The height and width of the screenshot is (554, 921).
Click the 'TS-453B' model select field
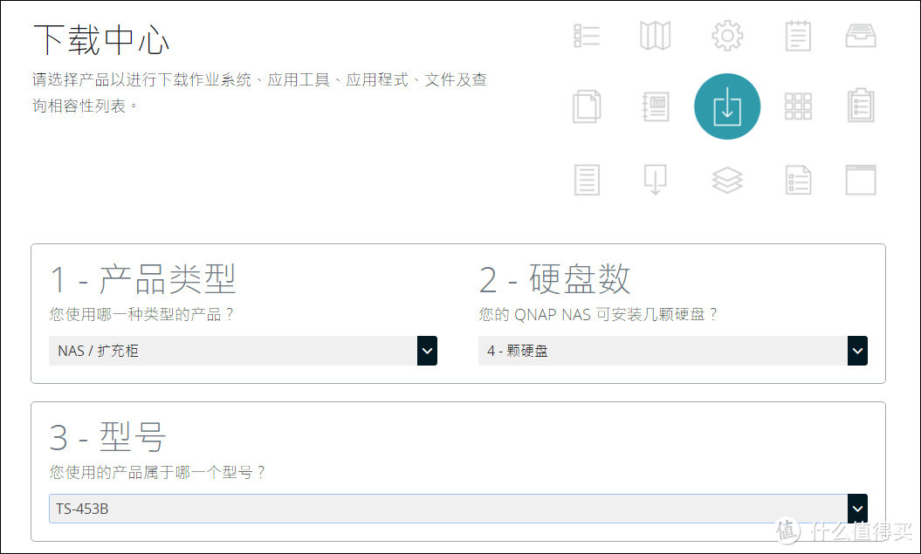[458, 509]
